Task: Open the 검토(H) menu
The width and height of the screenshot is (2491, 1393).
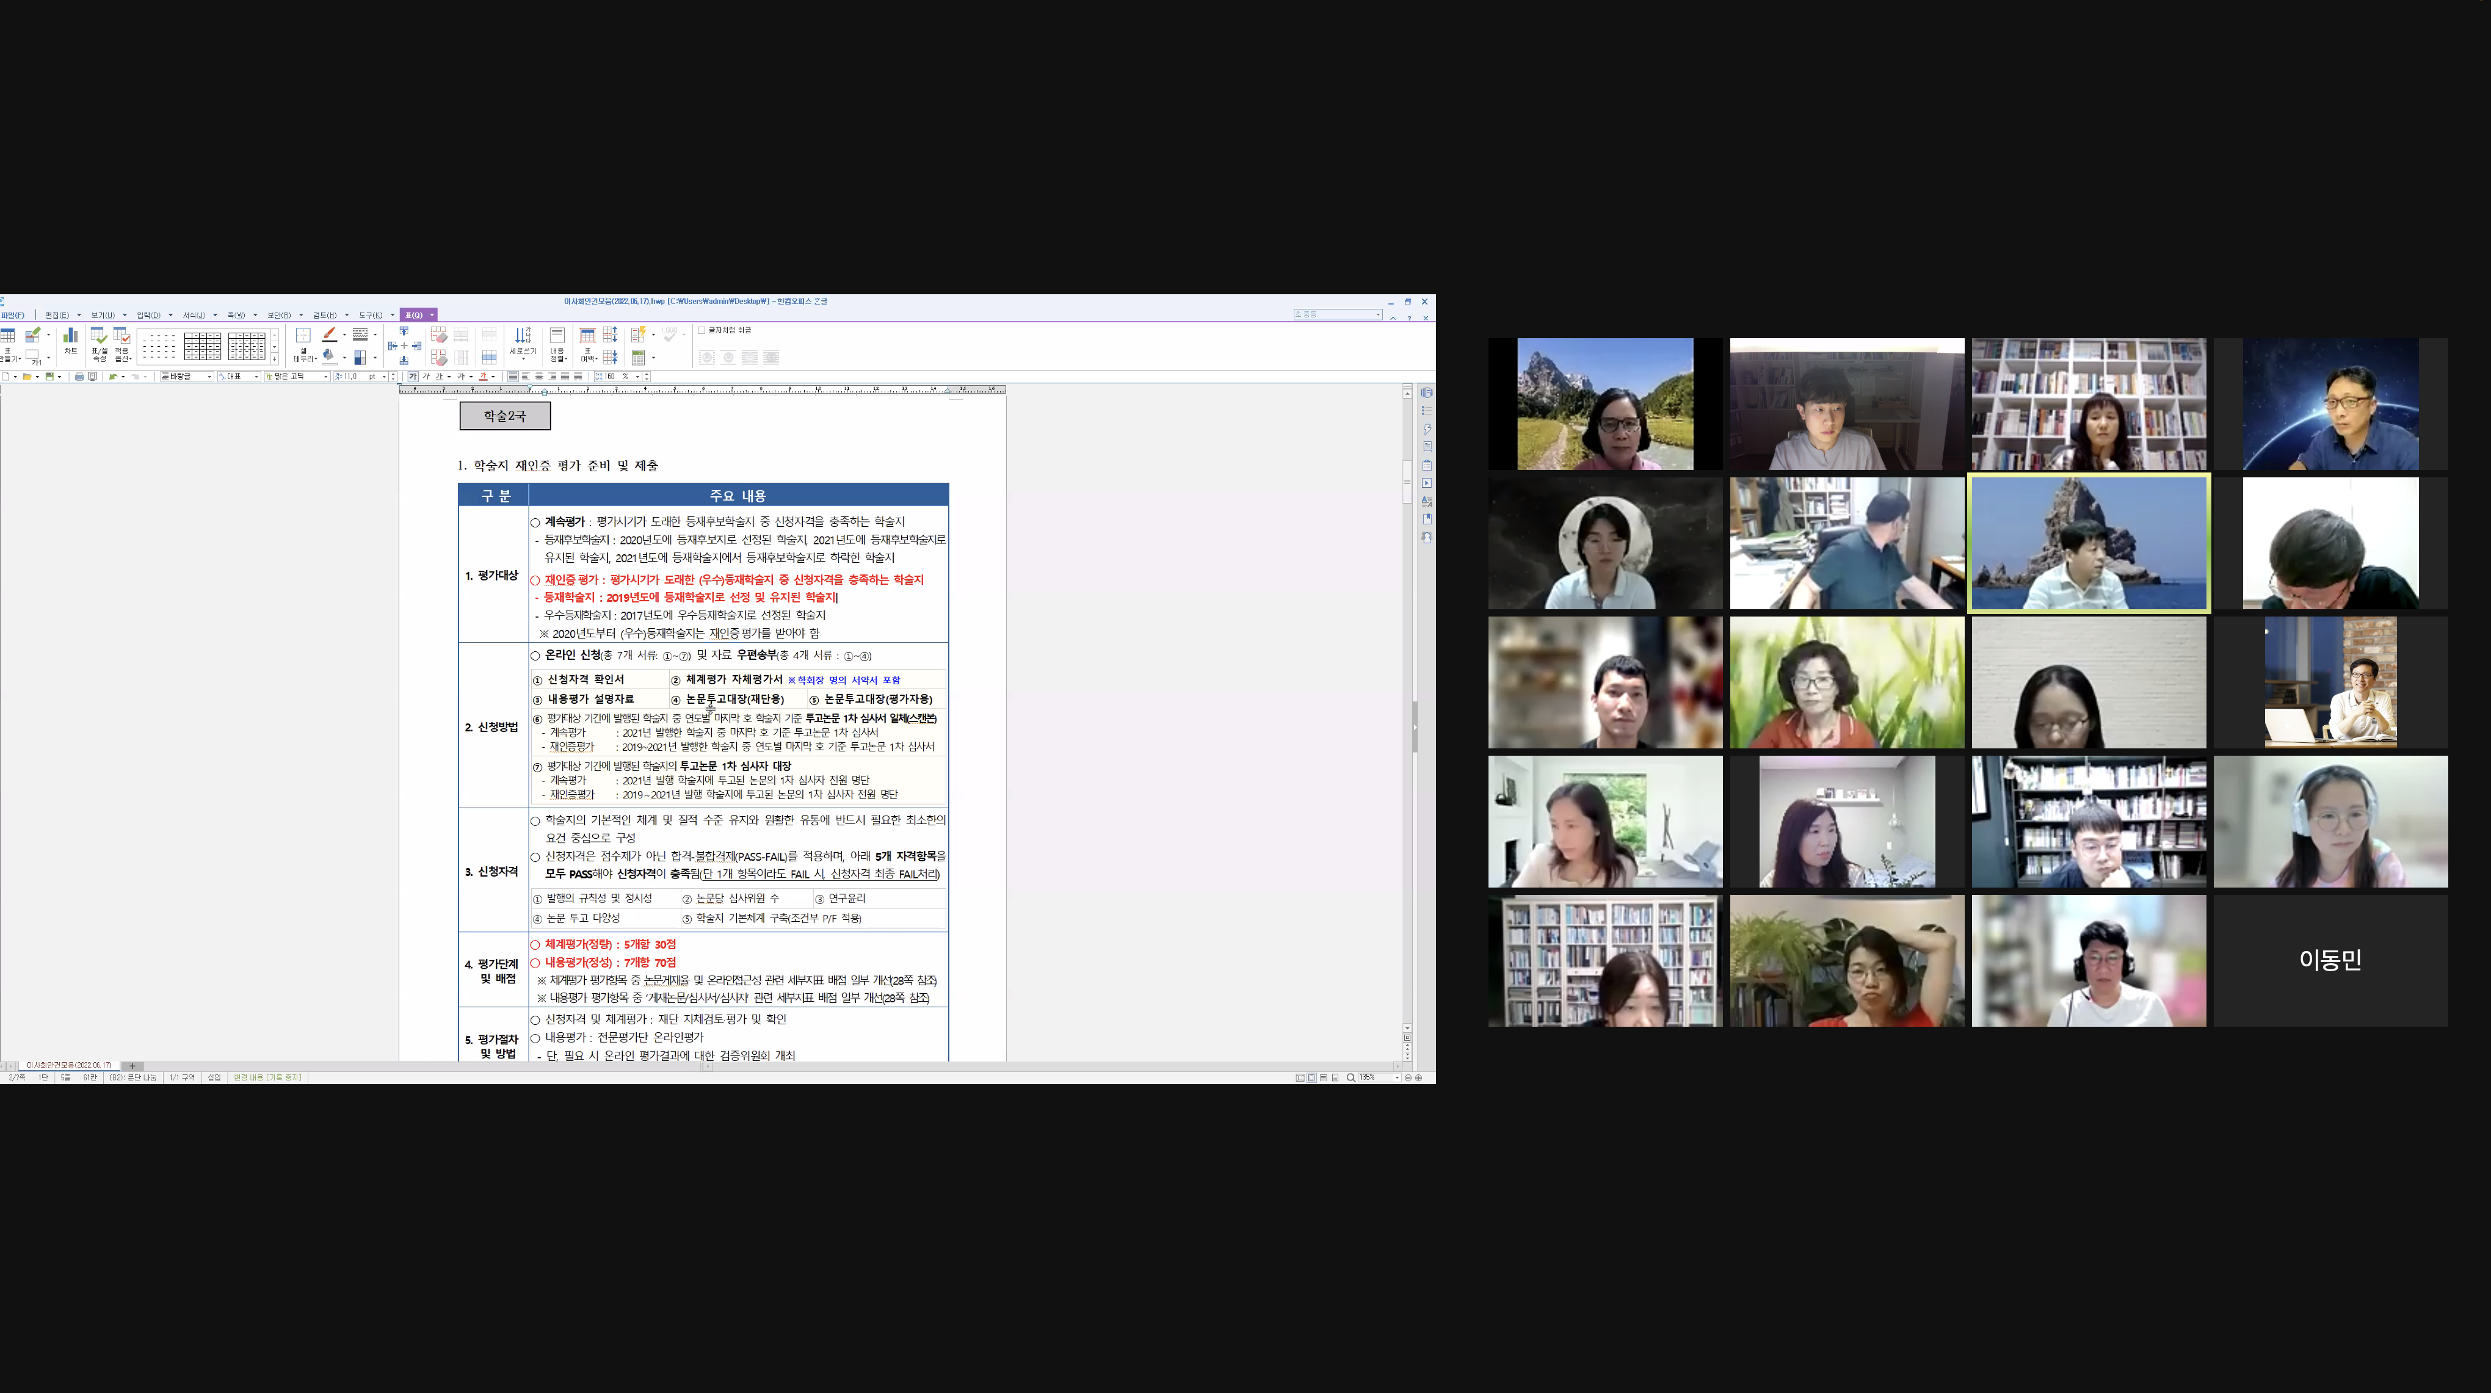Action: coord(325,315)
